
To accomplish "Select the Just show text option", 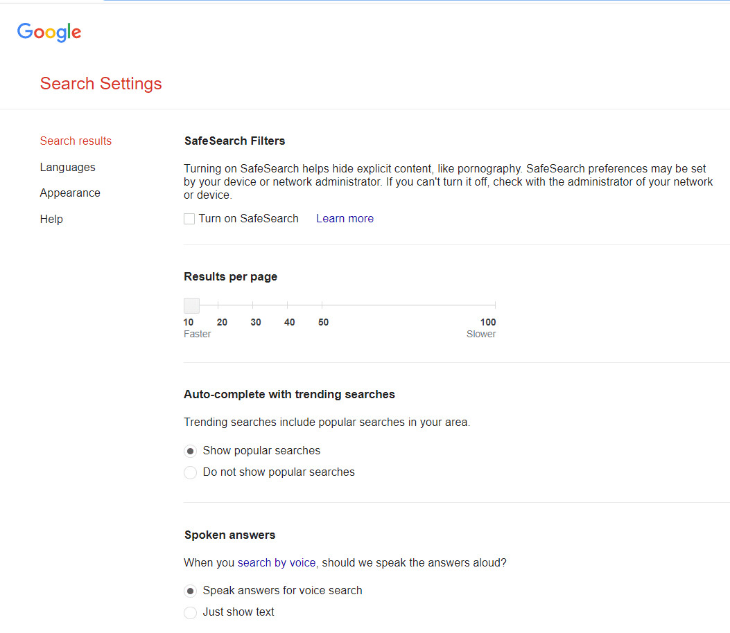I will coord(191,612).
